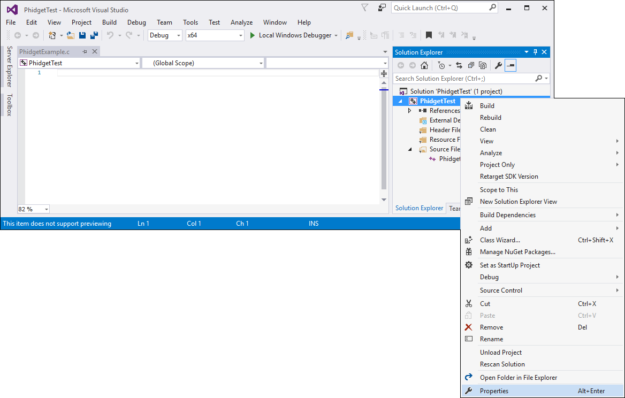Expand the References tree node

tap(409, 111)
